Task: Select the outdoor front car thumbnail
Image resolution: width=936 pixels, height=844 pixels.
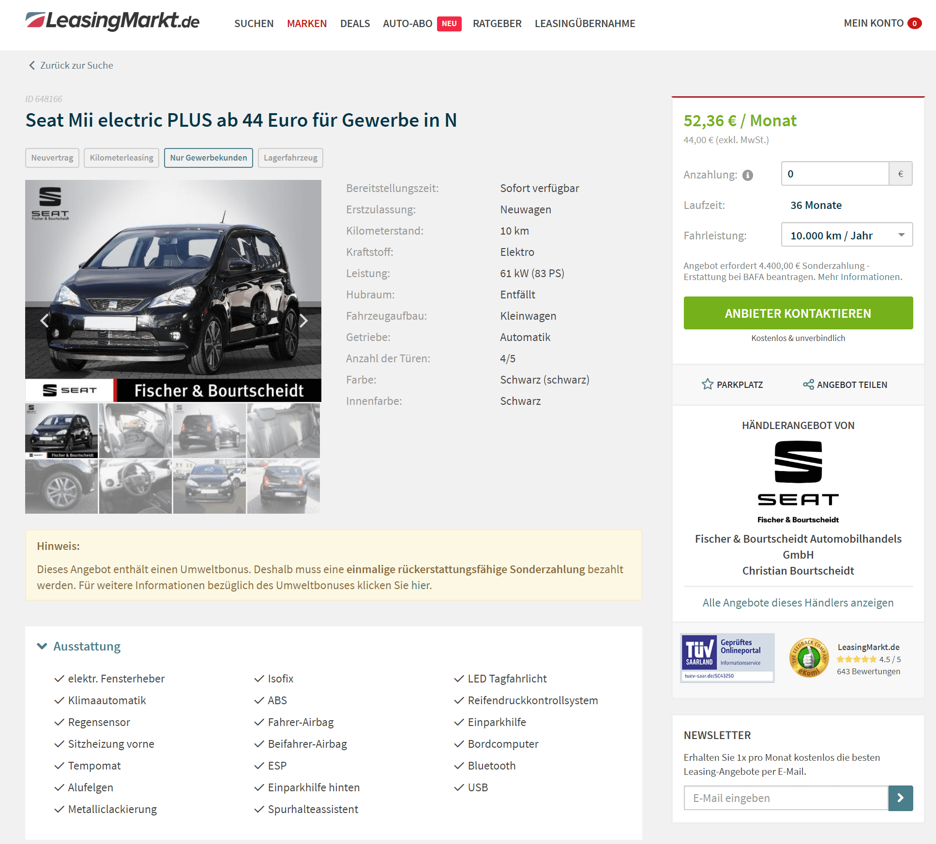Action: 210,487
